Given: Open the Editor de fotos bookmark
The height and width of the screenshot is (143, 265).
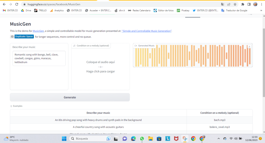Looking at the screenshot, I should (164, 11).
